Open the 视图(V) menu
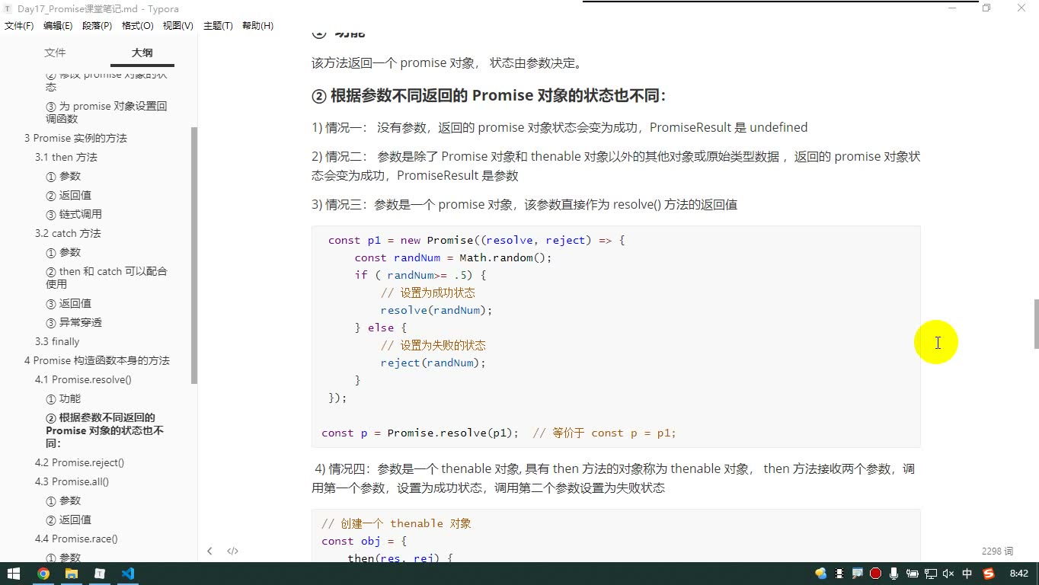 tap(177, 26)
